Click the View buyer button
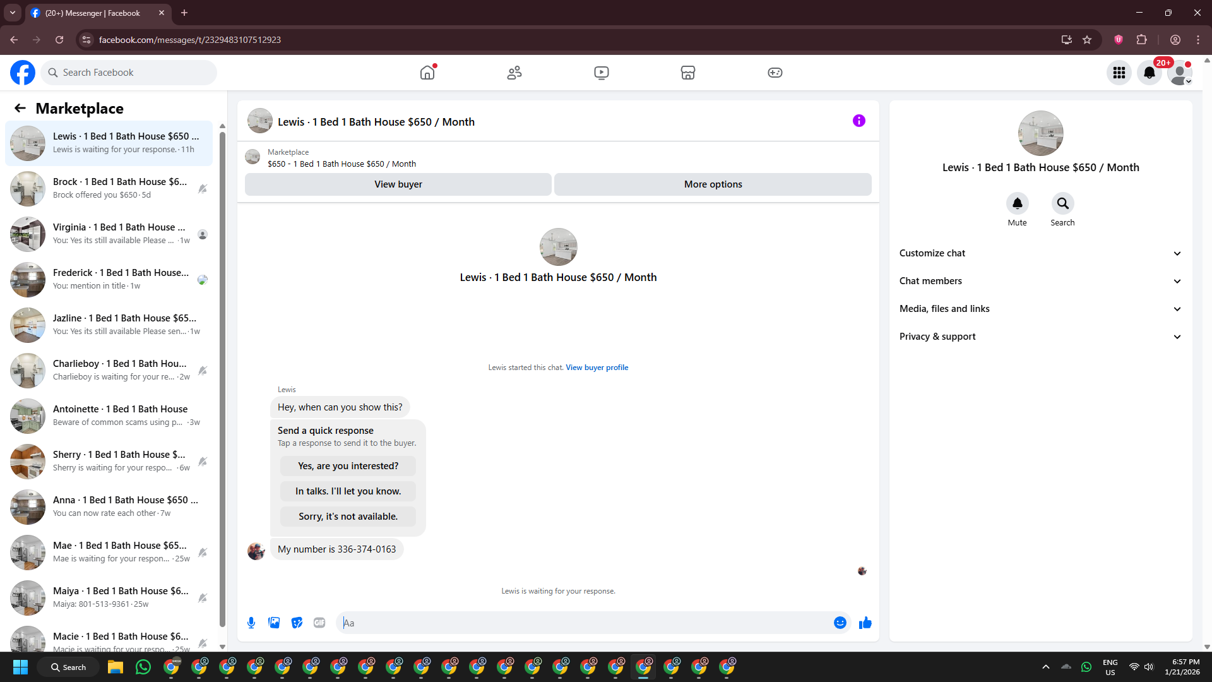Viewport: 1212px width, 682px height. click(x=398, y=184)
